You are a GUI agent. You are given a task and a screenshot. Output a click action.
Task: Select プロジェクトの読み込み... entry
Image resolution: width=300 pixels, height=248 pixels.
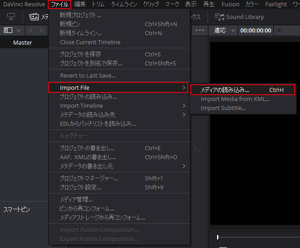point(120,97)
